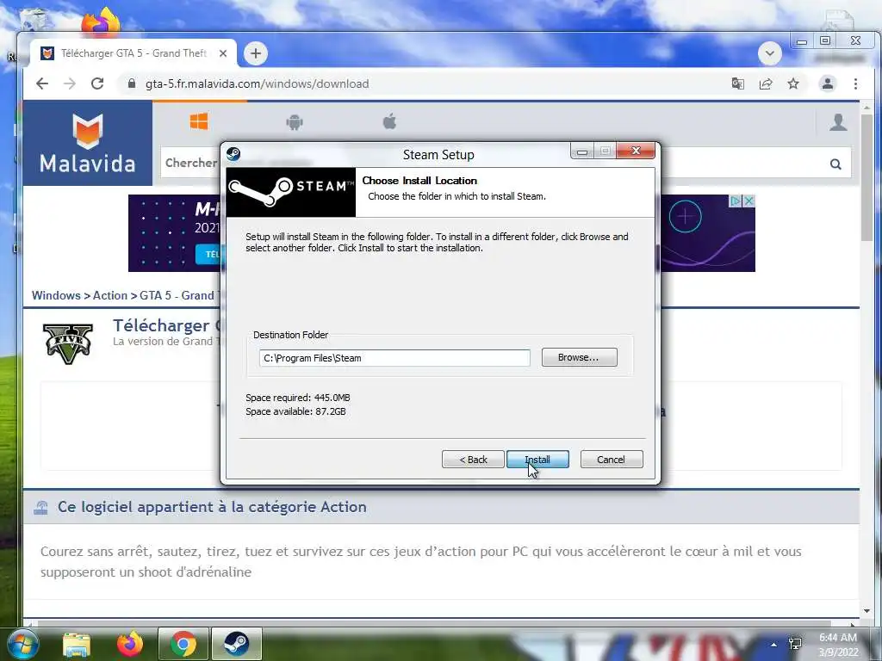Click Install in Steam Setup
This screenshot has height=661, width=882.
(x=537, y=460)
